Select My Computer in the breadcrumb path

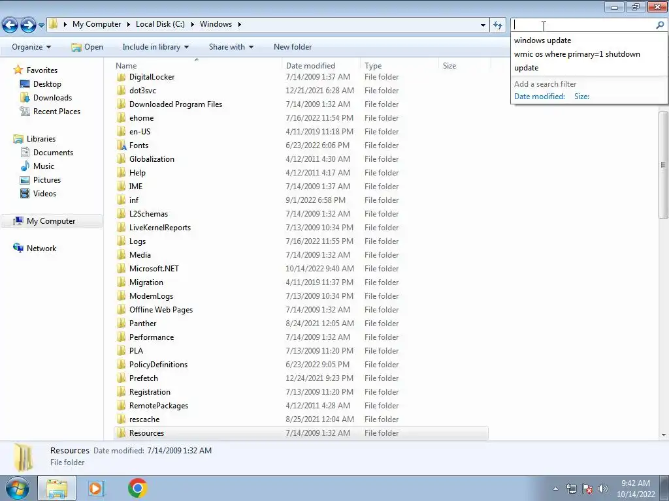coord(97,24)
